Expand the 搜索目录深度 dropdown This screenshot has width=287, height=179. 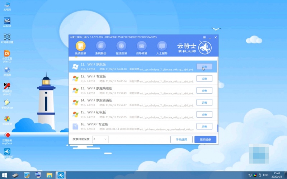(100, 139)
